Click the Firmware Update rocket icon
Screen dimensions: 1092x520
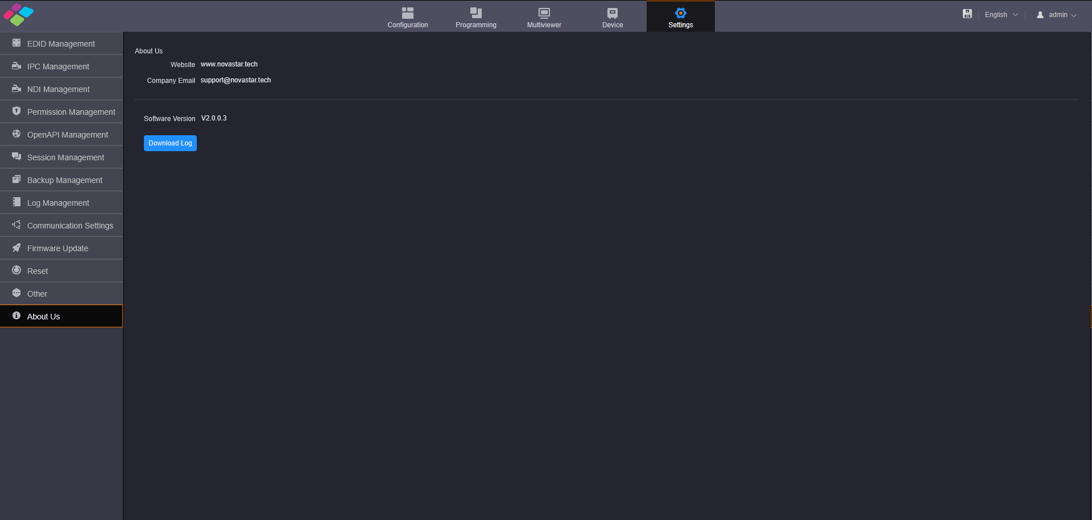16,248
